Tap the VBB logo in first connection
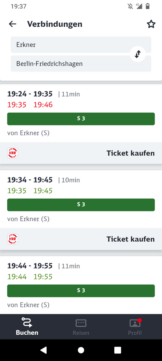This screenshot has height=361, width=162. point(13,153)
